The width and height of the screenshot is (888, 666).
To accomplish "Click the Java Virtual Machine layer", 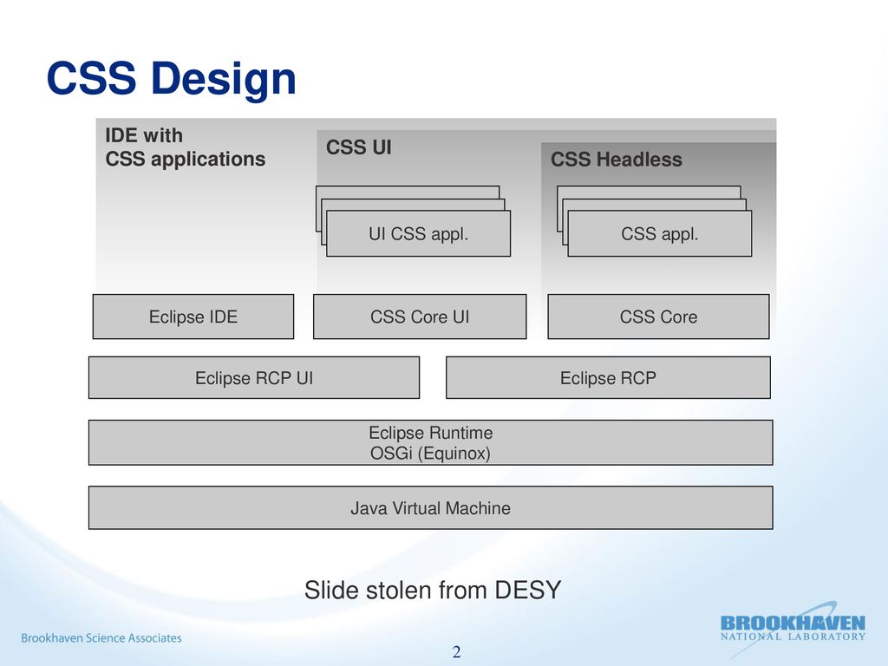I will (430, 508).
